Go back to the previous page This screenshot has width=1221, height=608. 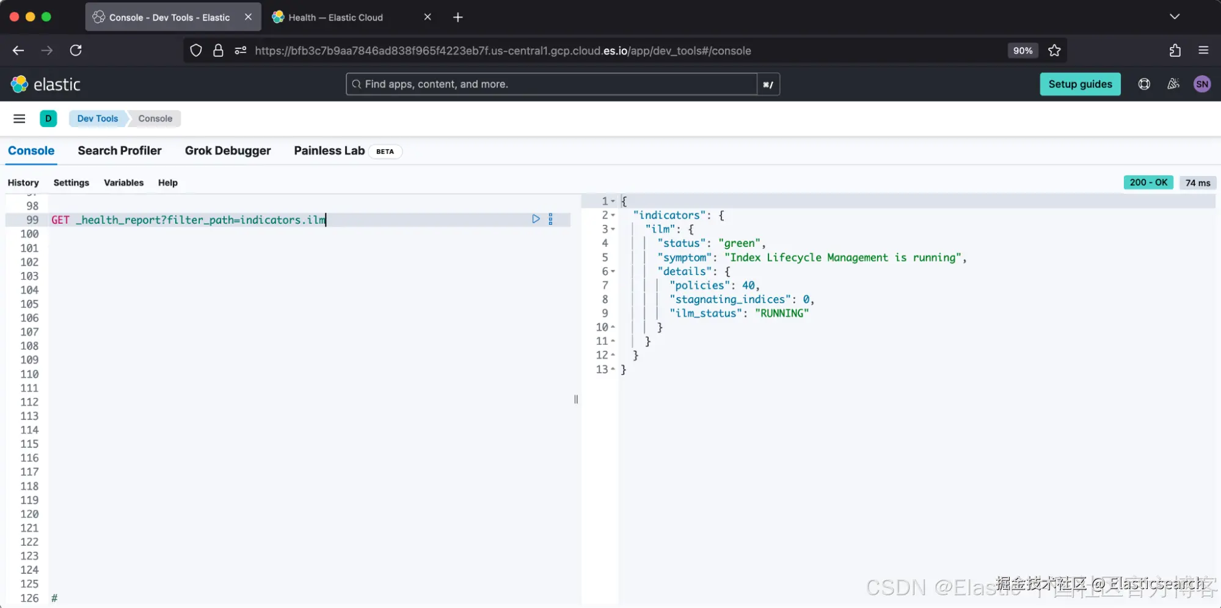(x=18, y=51)
